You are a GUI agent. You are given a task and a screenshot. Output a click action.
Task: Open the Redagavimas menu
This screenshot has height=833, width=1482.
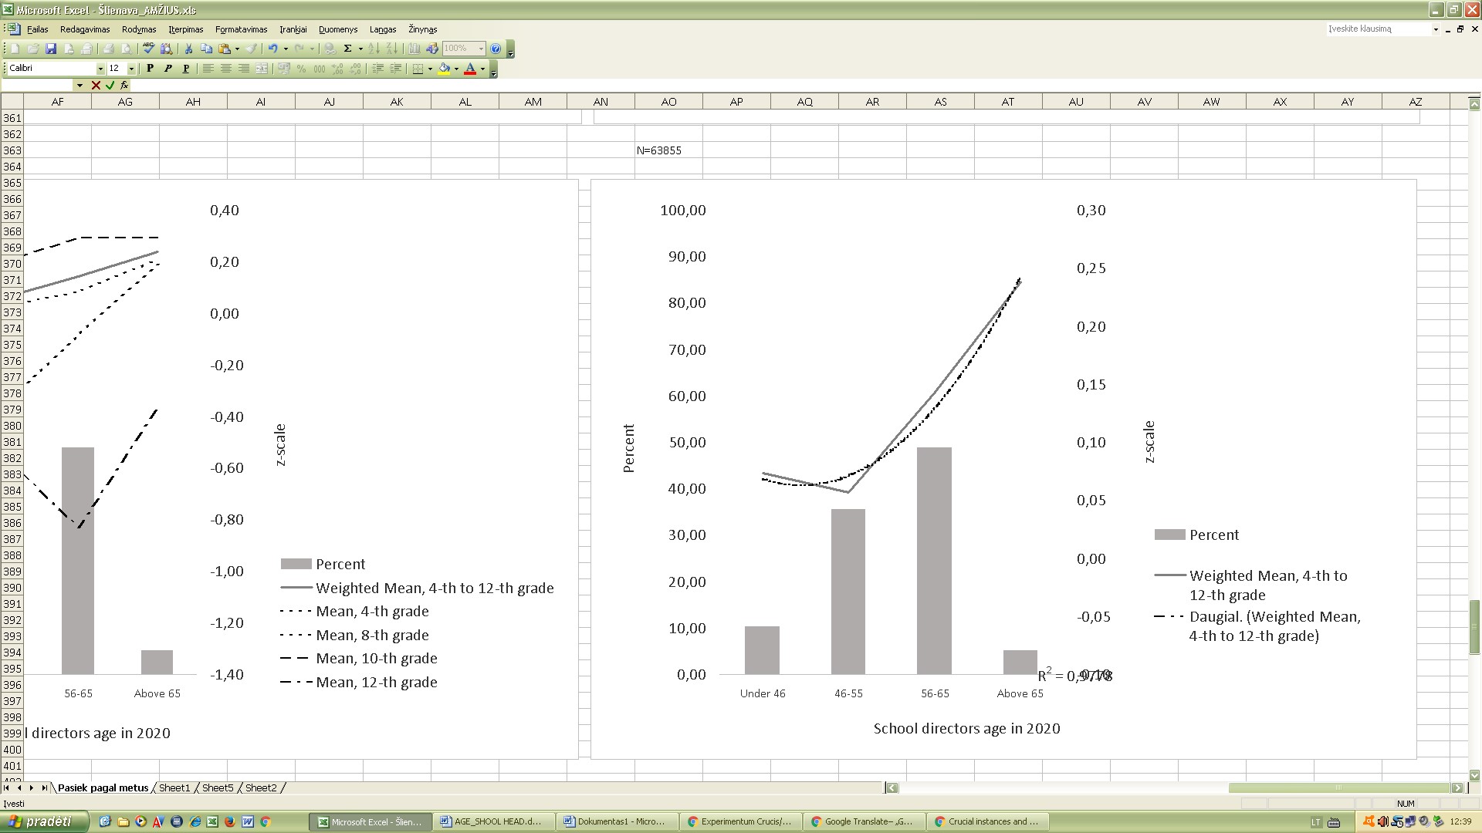85,29
